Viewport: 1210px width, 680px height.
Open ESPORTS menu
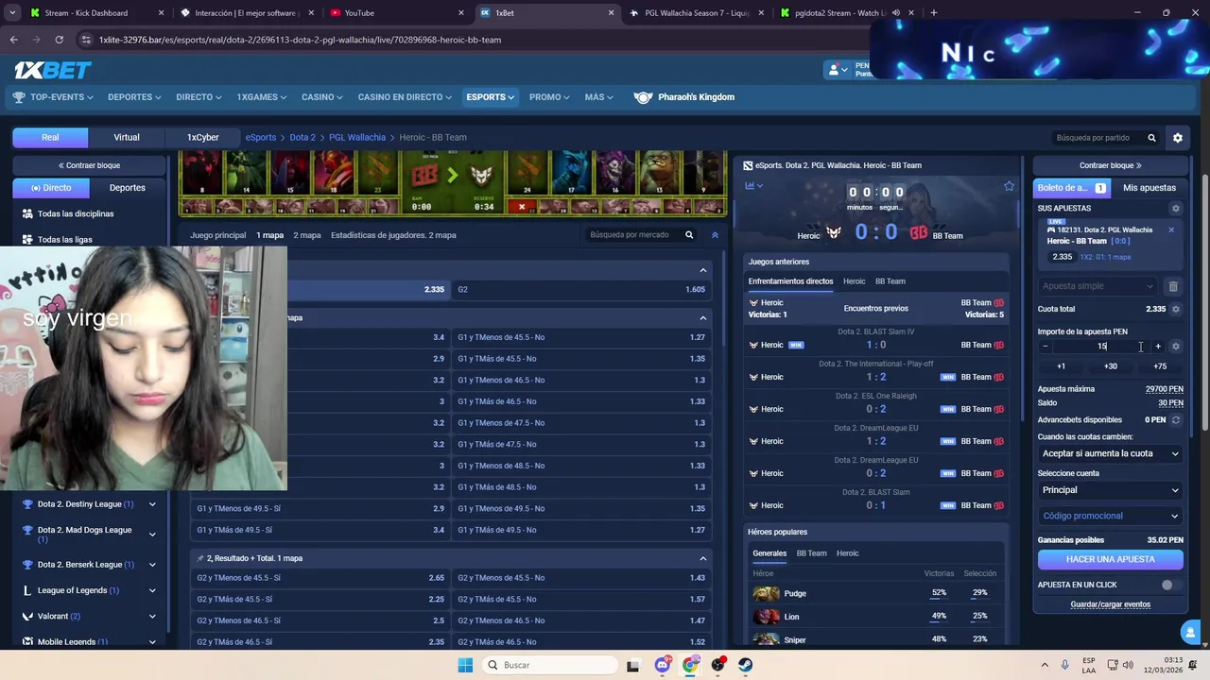[x=490, y=97]
